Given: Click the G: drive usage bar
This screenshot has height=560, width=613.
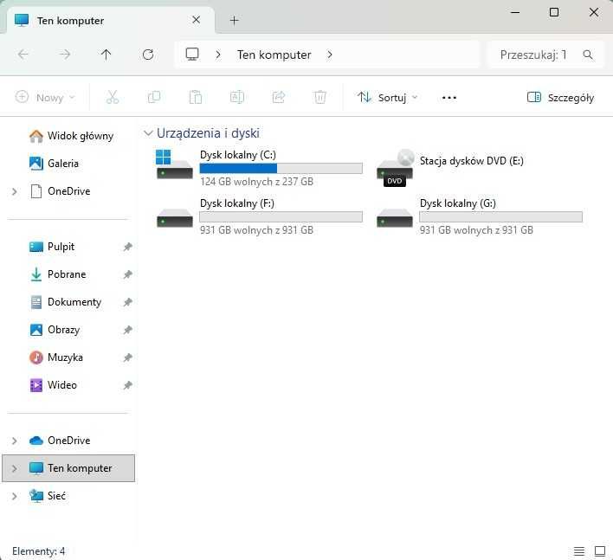Looking at the screenshot, I should tap(500, 217).
